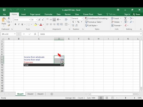
Task: Open the Sheet2 worksheet tab
Action: [30, 94]
